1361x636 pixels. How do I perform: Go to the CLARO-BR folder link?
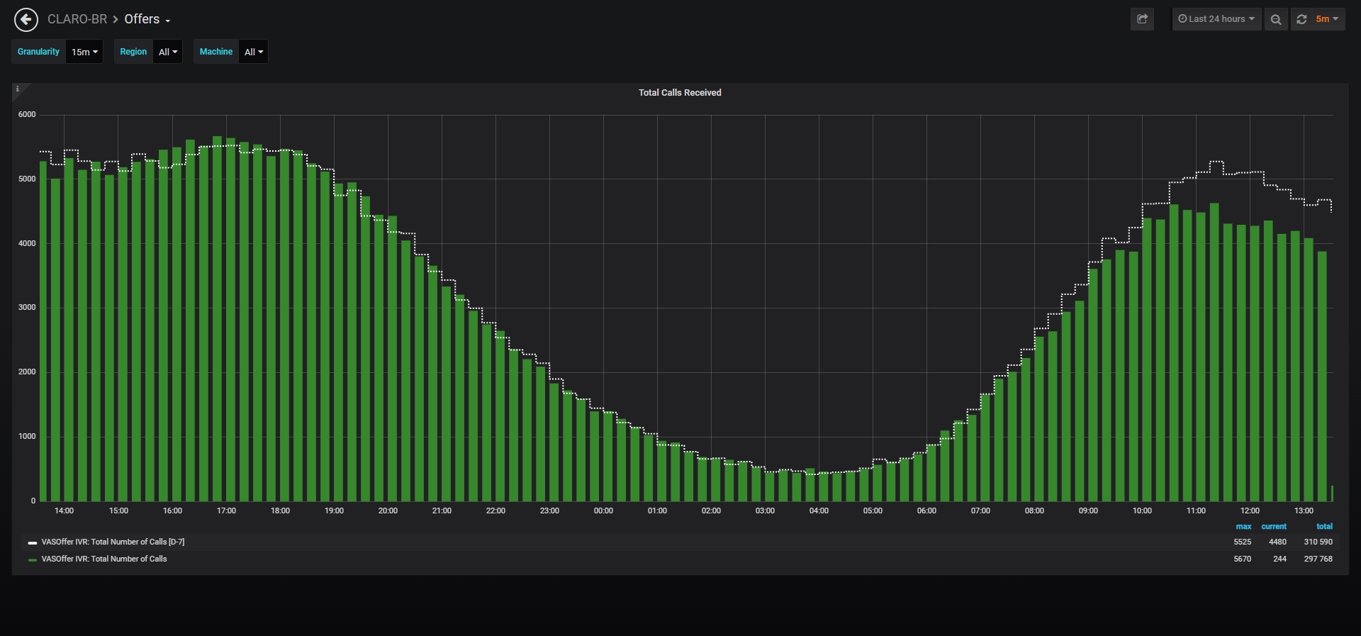tap(77, 19)
